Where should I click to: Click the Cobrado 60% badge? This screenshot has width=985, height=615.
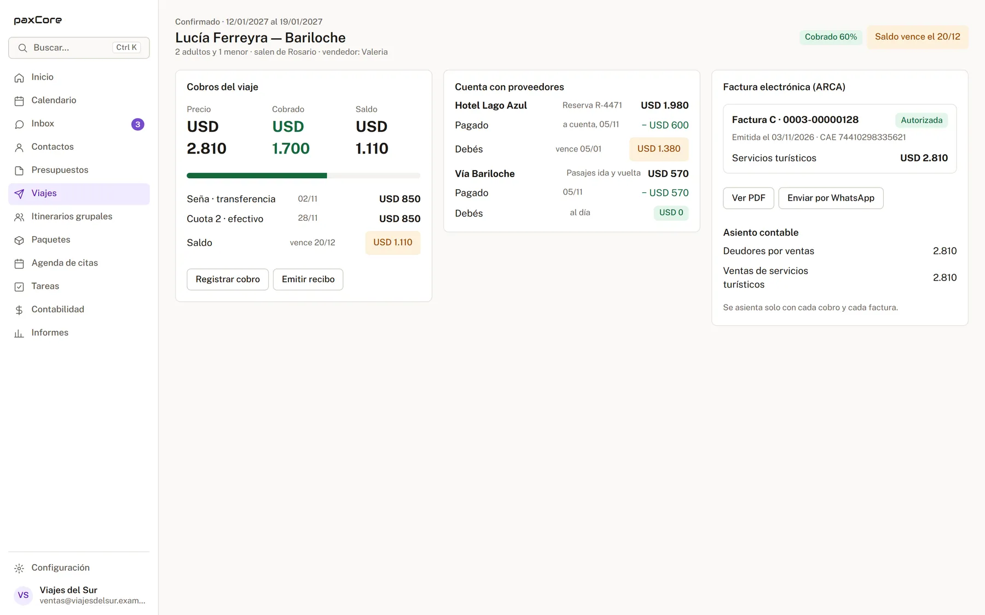click(831, 37)
